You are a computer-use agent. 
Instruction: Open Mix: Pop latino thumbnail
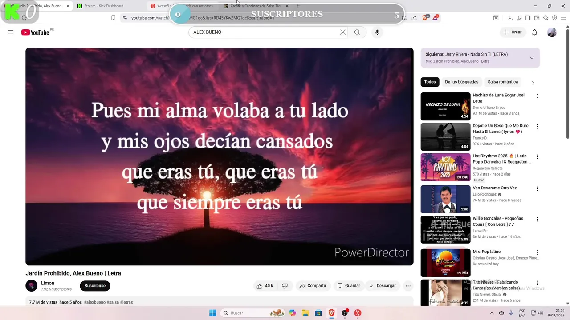pyautogui.click(x=445, y=263)
